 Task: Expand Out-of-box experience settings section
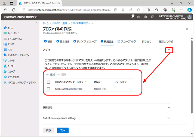click(x=169, y=118)
